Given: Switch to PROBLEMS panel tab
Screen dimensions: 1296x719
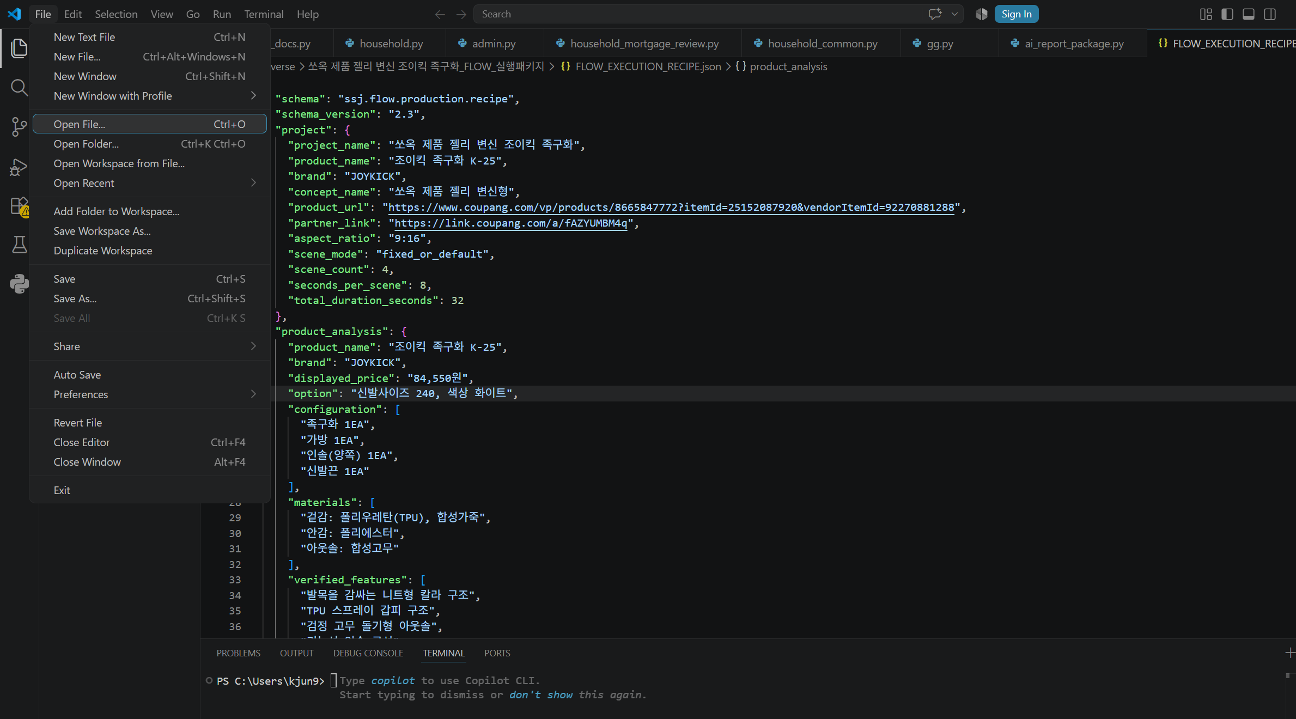Looking at the screenshot, I should pos(238,653).
